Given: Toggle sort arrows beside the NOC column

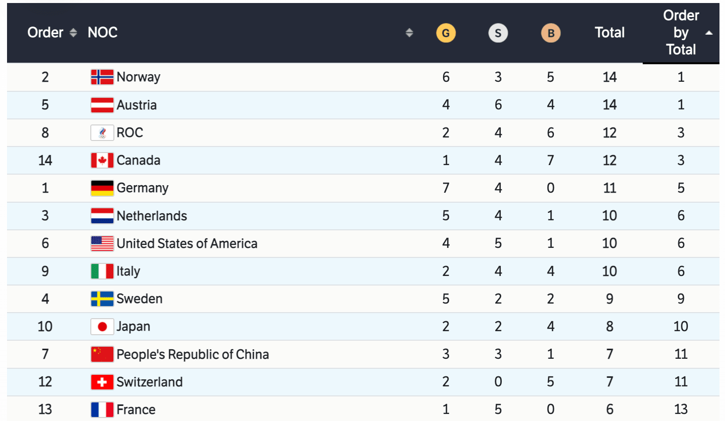Looking at the screenshot, I should pos(409,33).
